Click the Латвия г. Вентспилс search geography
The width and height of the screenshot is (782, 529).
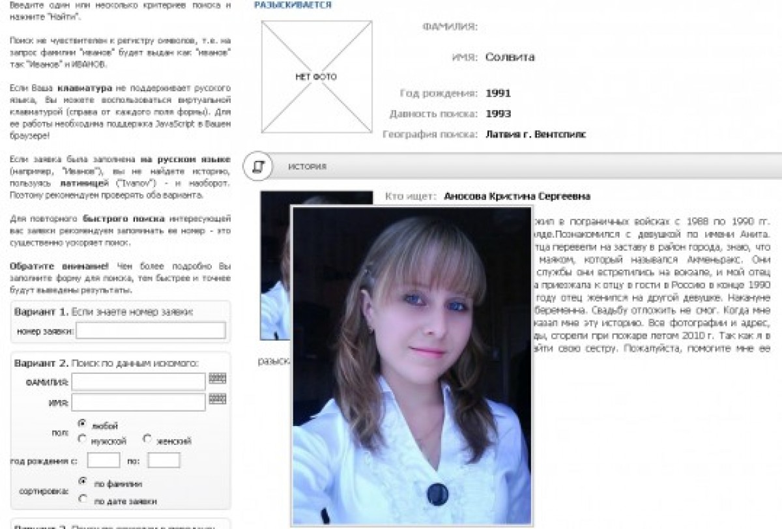[x=536, y=134]
